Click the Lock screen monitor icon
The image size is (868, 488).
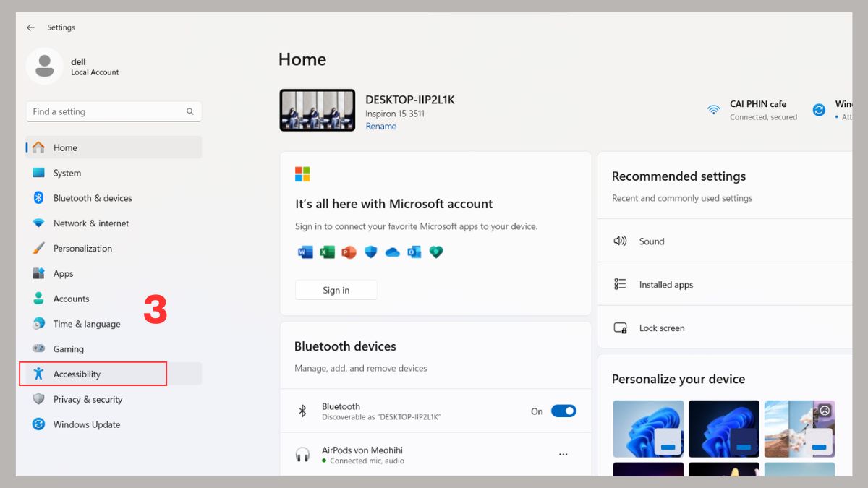620,328
